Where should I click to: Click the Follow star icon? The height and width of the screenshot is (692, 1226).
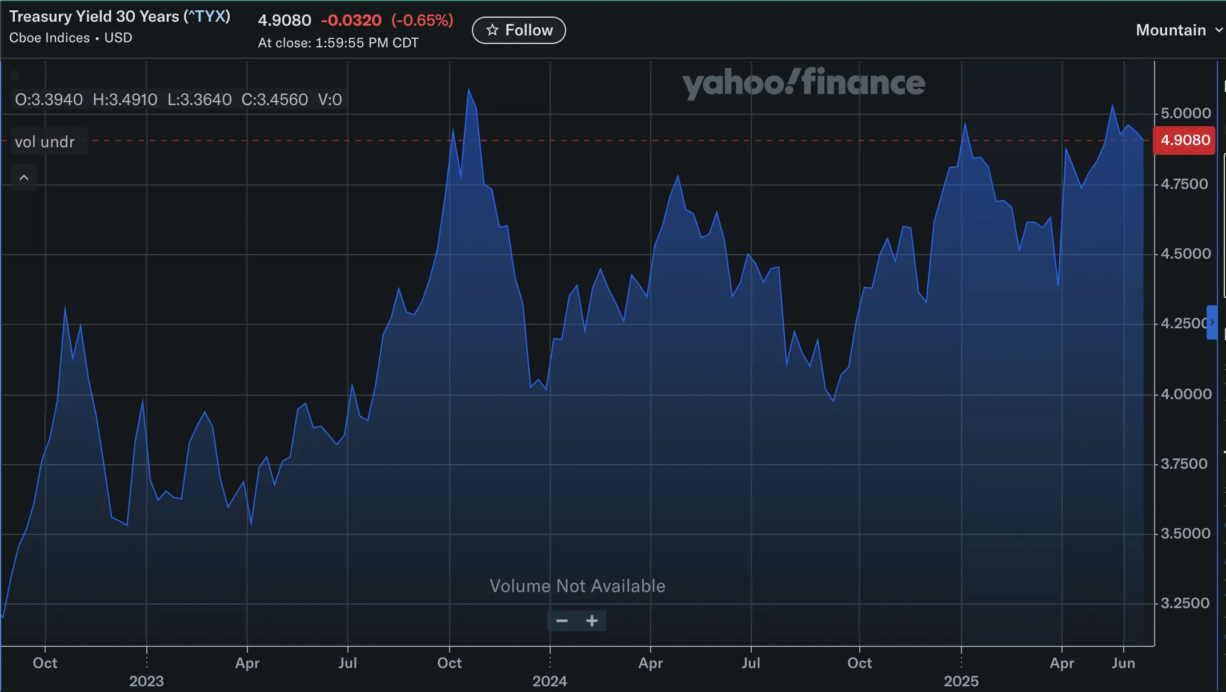point(492,30)
